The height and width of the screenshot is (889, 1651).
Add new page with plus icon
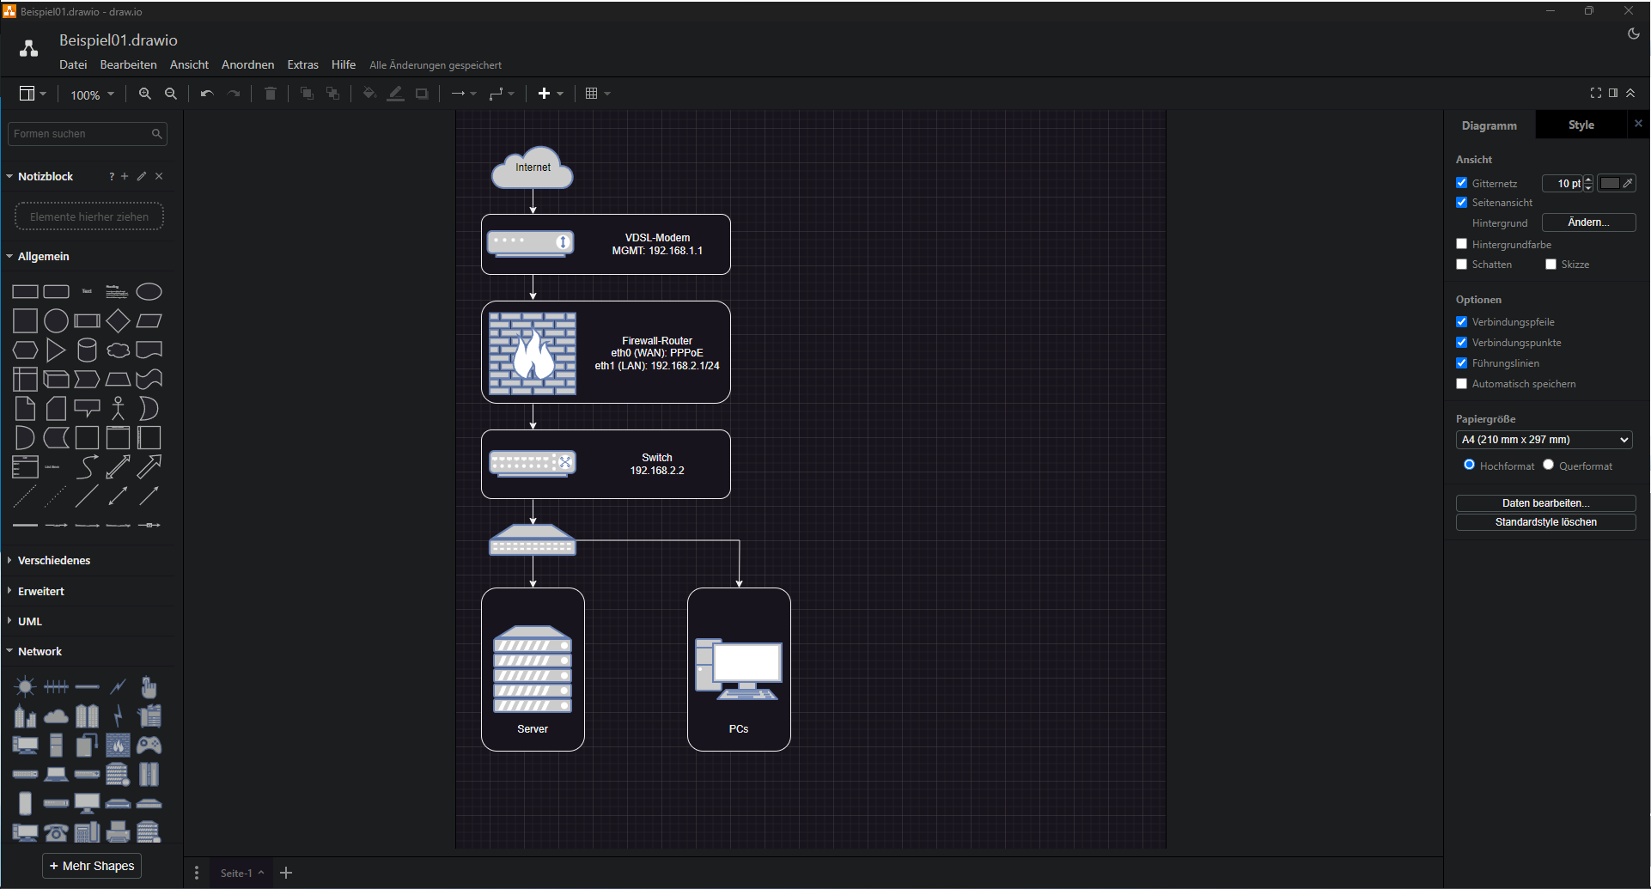[x=287, y=873]
